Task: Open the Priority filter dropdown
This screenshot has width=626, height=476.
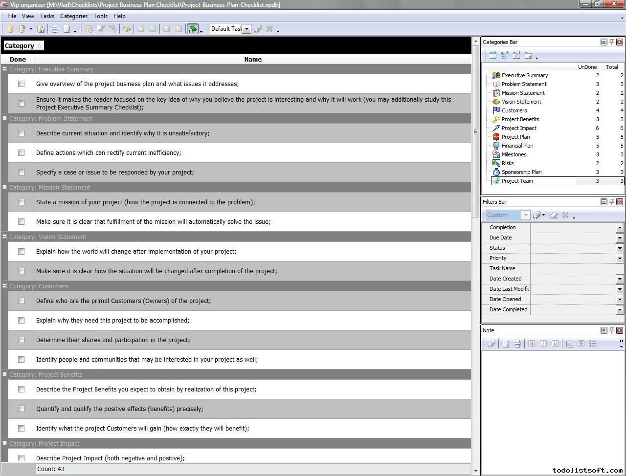Action: (x=619, y=258)
